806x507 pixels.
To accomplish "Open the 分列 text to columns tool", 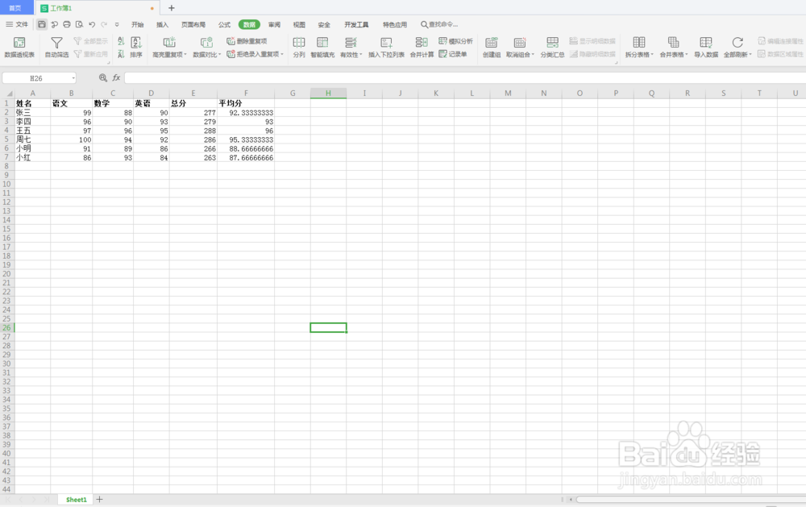I will tap(299, 47).
